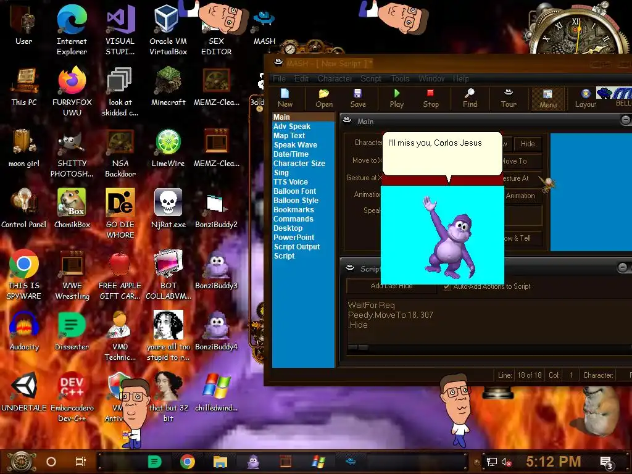
Task: Open the Character menu in MASH
Action: pyautogui.click(x=335, y=78)
